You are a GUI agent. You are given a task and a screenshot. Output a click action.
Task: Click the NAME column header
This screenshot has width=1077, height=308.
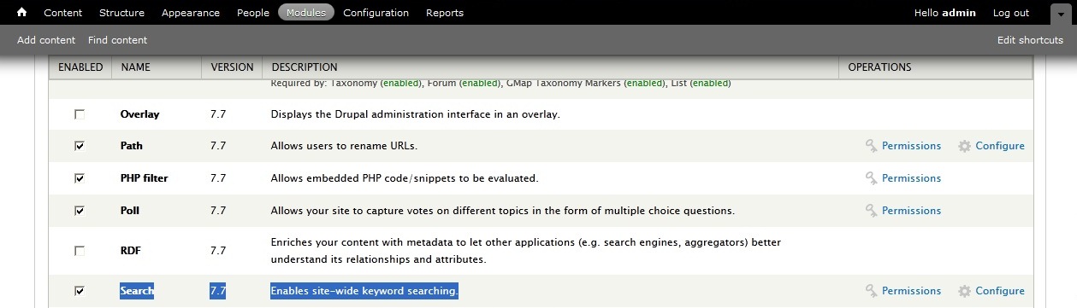[x=134, y=67]
